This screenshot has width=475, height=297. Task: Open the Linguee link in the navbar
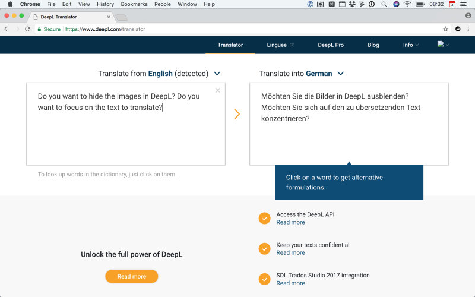click(280, 45)
